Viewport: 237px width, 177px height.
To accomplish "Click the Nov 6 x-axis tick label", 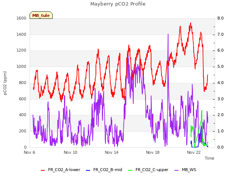I will 29,152.
